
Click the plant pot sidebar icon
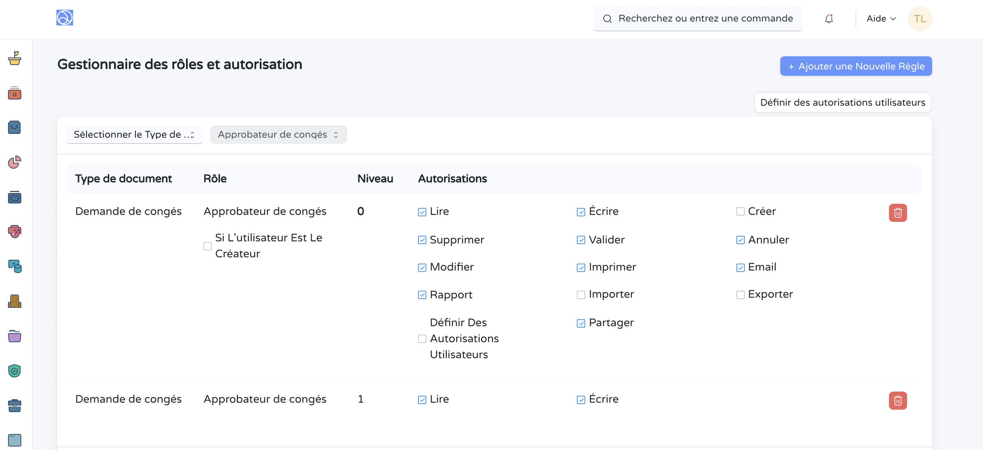tap(15, 58)
